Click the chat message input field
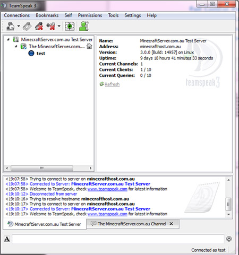Screen dimensions: 239x255 click(x=118, y=239)
